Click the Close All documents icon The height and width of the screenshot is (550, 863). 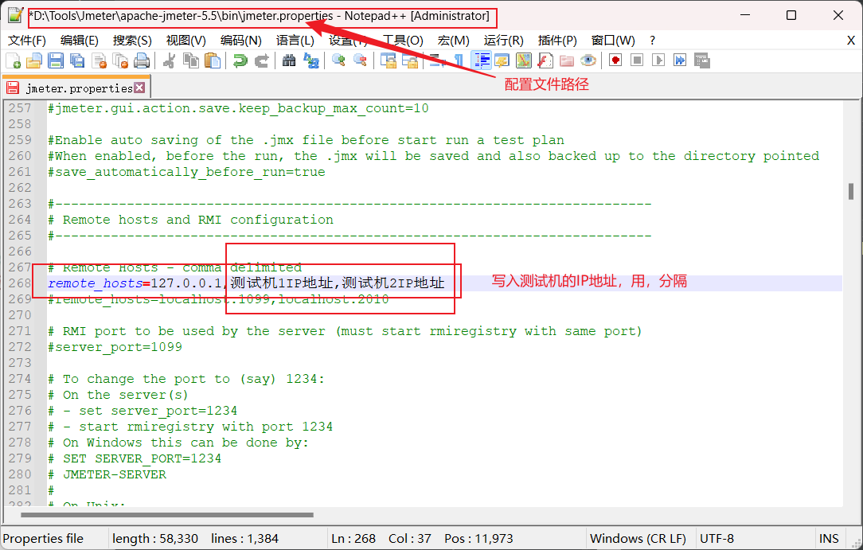click(120, 60)
